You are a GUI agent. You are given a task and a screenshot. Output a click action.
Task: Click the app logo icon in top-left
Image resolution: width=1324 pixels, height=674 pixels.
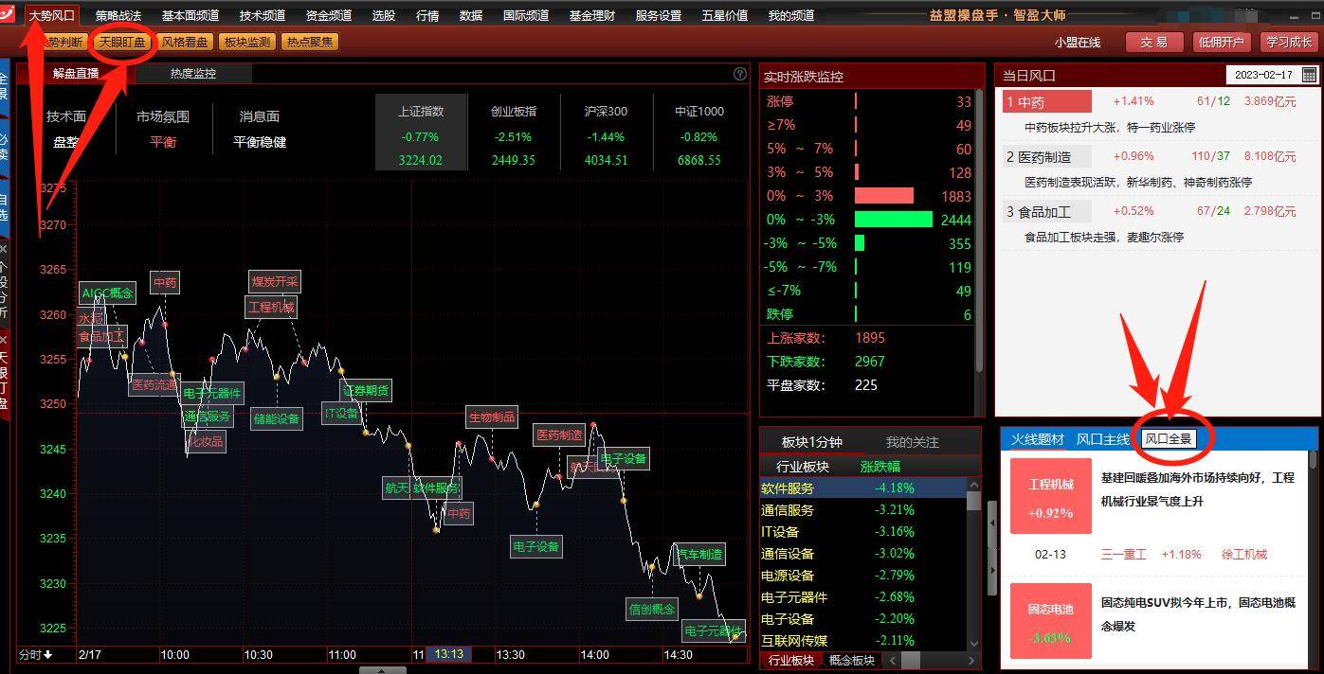[10, 14]
